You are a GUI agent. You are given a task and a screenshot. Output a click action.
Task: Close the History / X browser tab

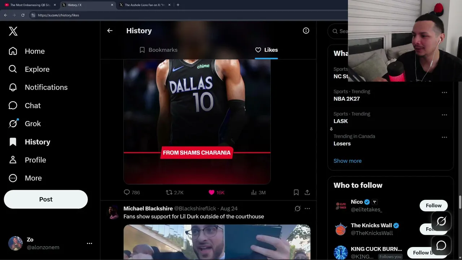[x=112, y=5]
